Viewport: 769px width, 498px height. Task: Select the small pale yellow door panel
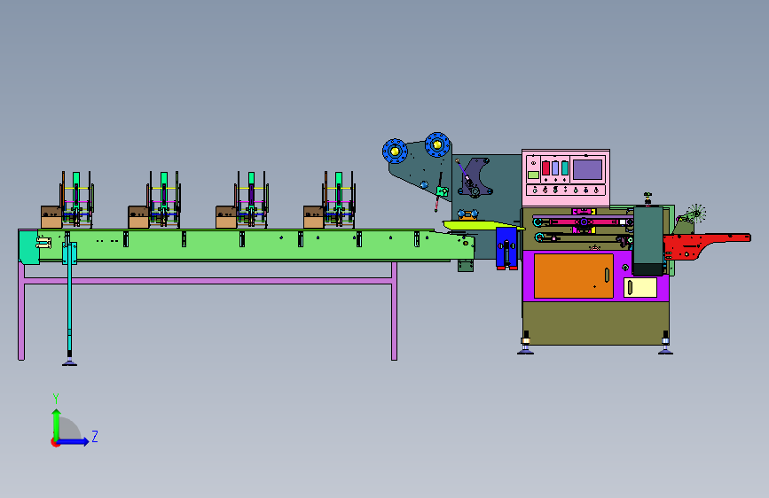(640, 287)
